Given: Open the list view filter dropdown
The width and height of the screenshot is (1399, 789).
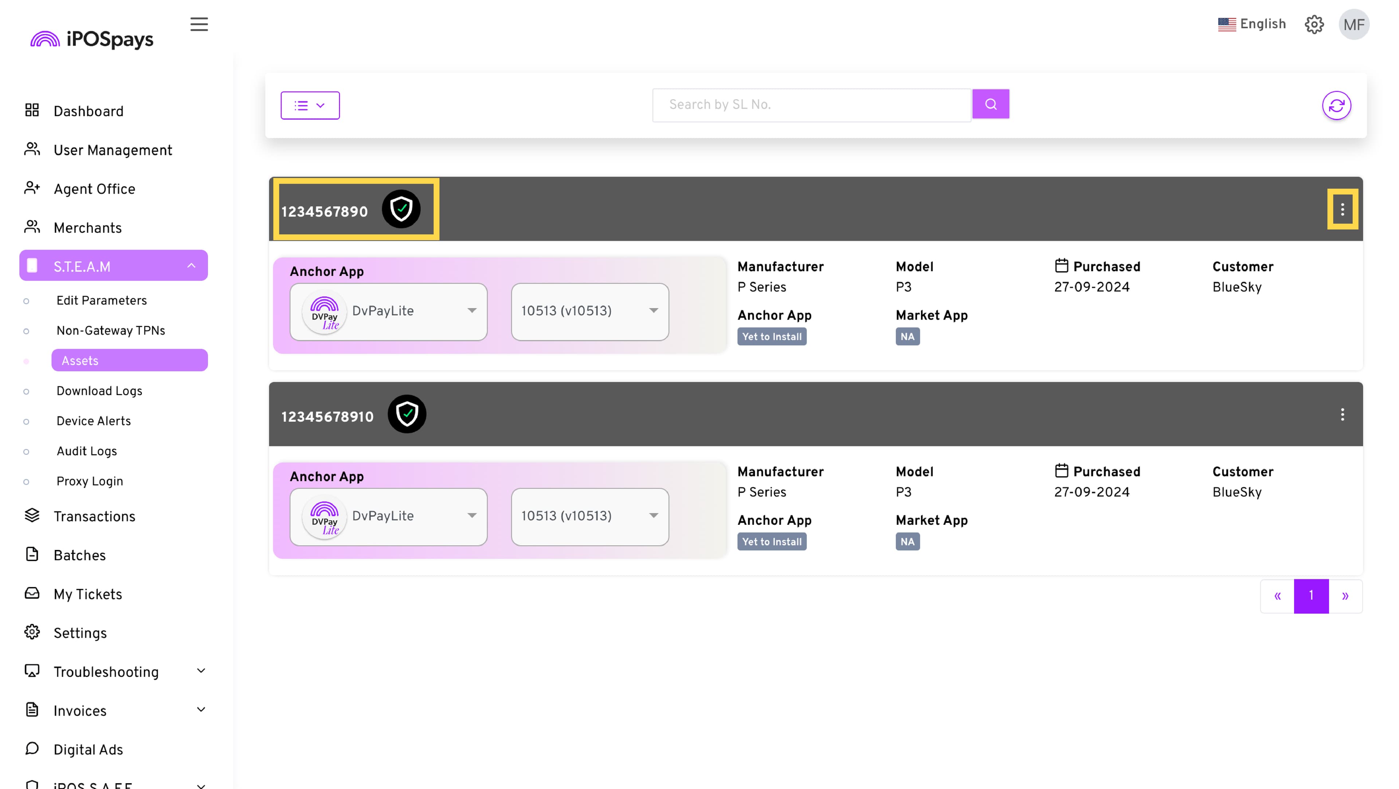Looking at the screenshot, I should pos(310,105).
